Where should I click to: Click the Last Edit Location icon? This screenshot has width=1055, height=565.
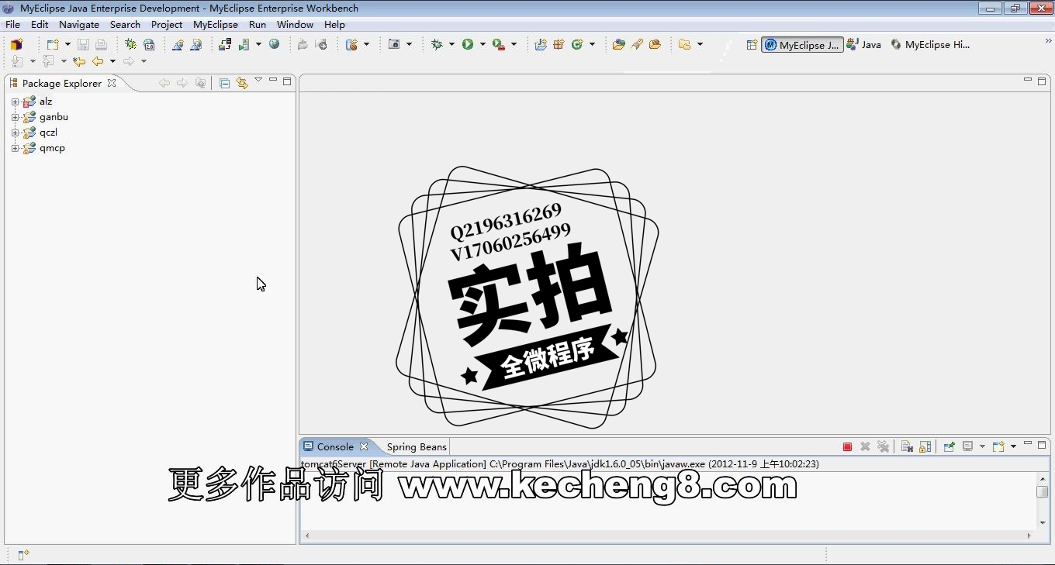[x=79, y=61]
